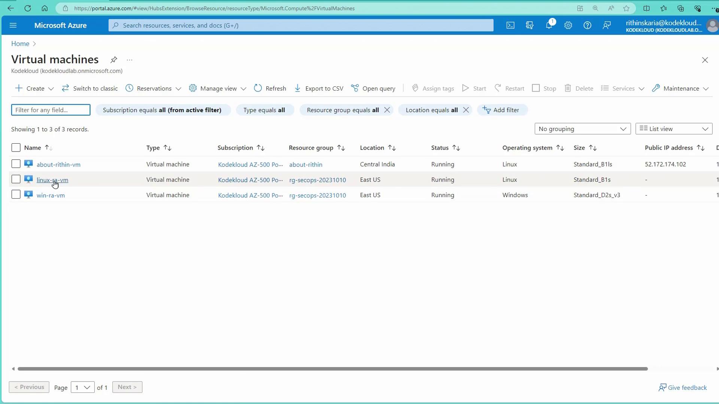Open Cloud Shell from the top bar
This screenshot has height=404, width=719.
pyautogui.click(x=510, y=25)
